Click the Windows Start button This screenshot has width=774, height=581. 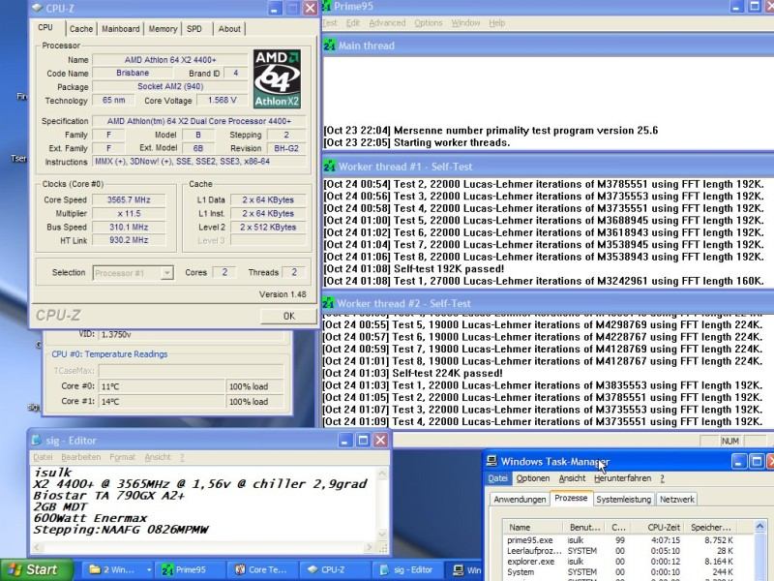pos(36,570)
